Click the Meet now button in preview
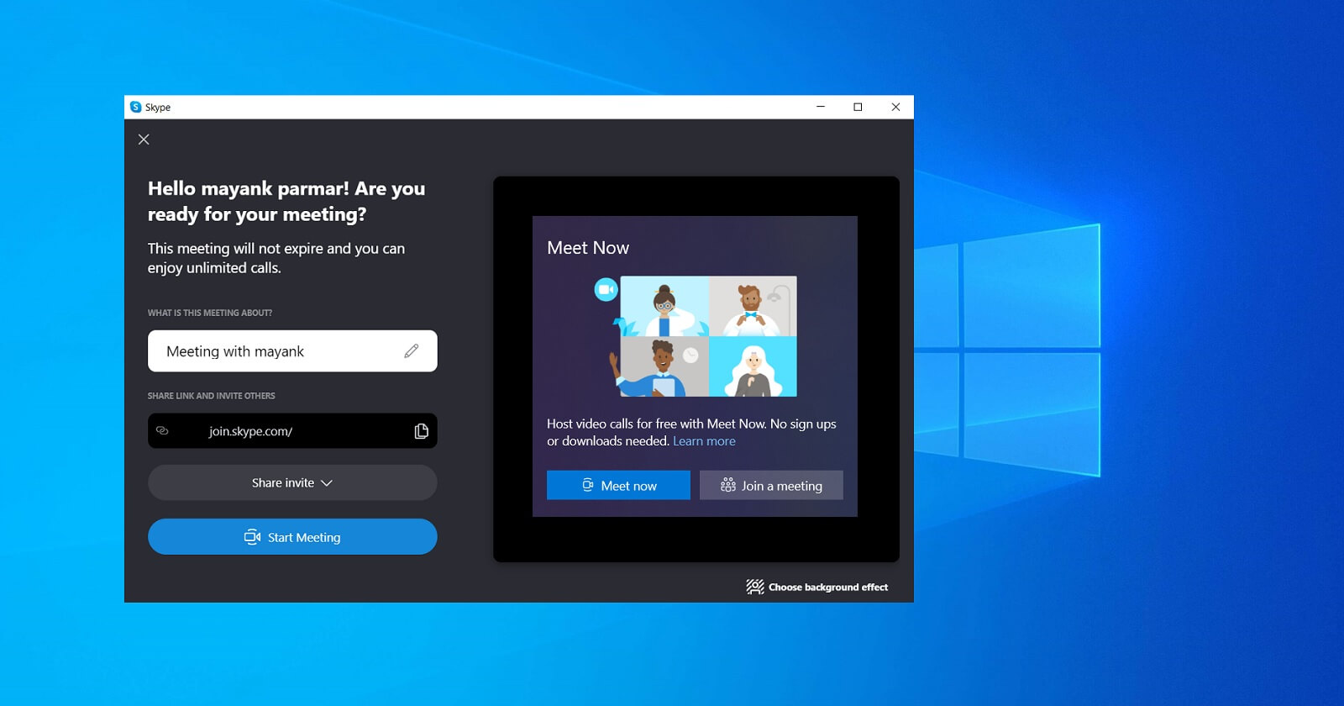1344x706 pixels. click(618, 485)
